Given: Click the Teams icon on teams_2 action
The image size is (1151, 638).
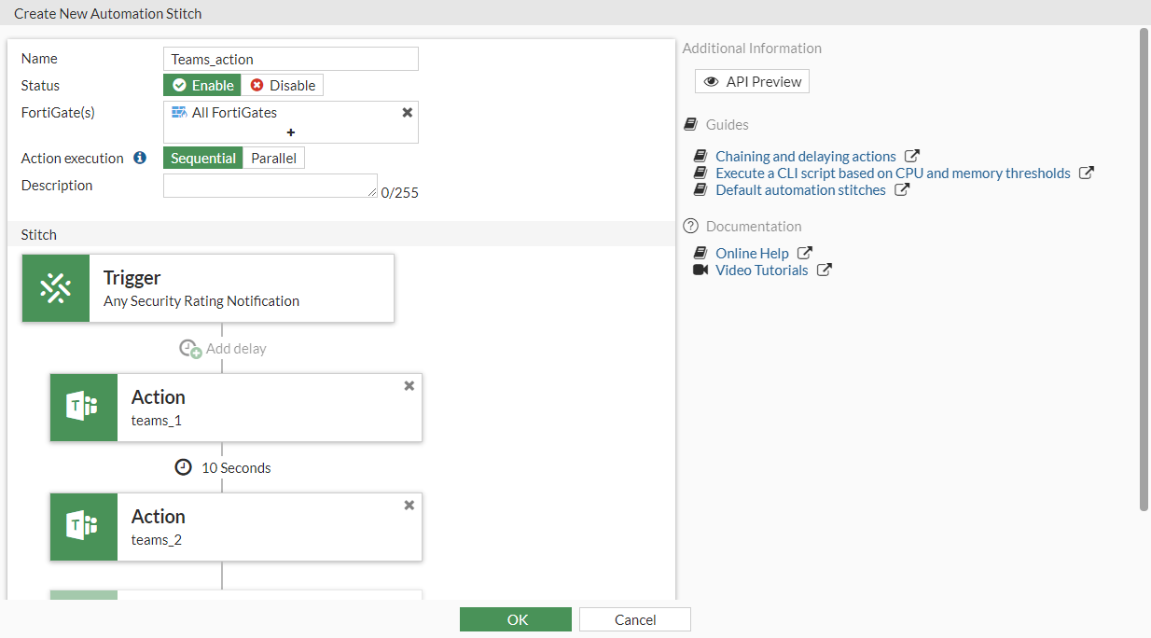Looking at the screenshot, I should [84, 527].
